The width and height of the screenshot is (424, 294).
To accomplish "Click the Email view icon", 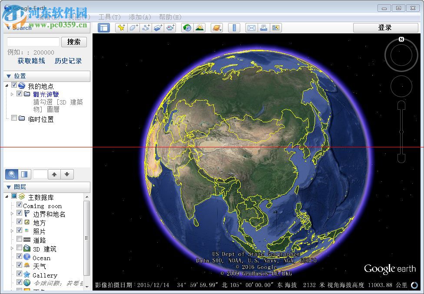I will point(251,27).
